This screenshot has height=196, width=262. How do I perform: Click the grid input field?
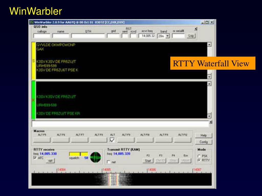click(x=113, y=36)
